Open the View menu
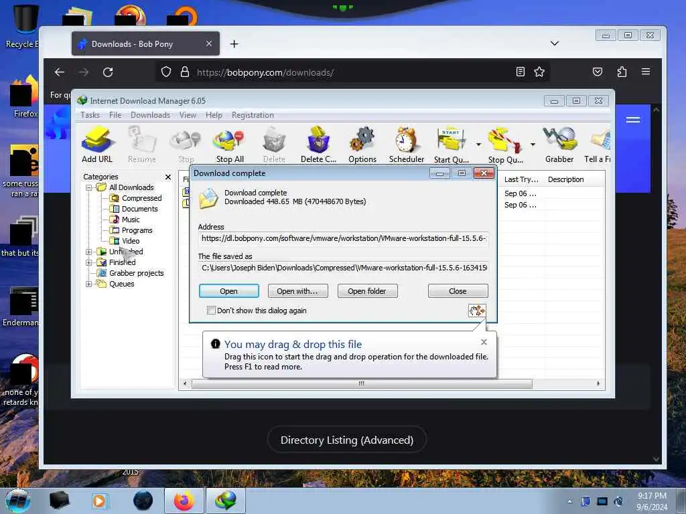 pyautogui.click(x=188, y=115)
